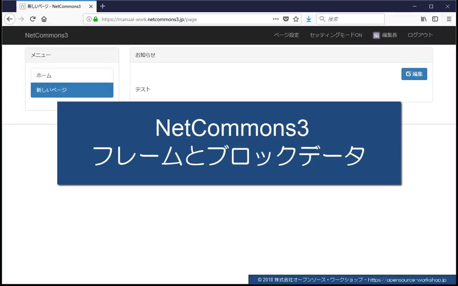458x286 pixels.
Task: Reload the current page
Action: click(x=33, y=19)
